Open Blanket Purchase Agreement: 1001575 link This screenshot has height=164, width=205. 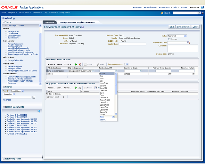click(22, 119)
